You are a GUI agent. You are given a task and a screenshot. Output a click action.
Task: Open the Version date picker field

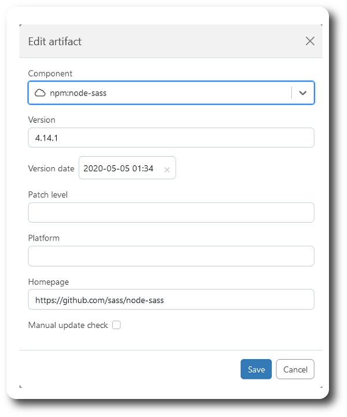(x=127, y=168)
